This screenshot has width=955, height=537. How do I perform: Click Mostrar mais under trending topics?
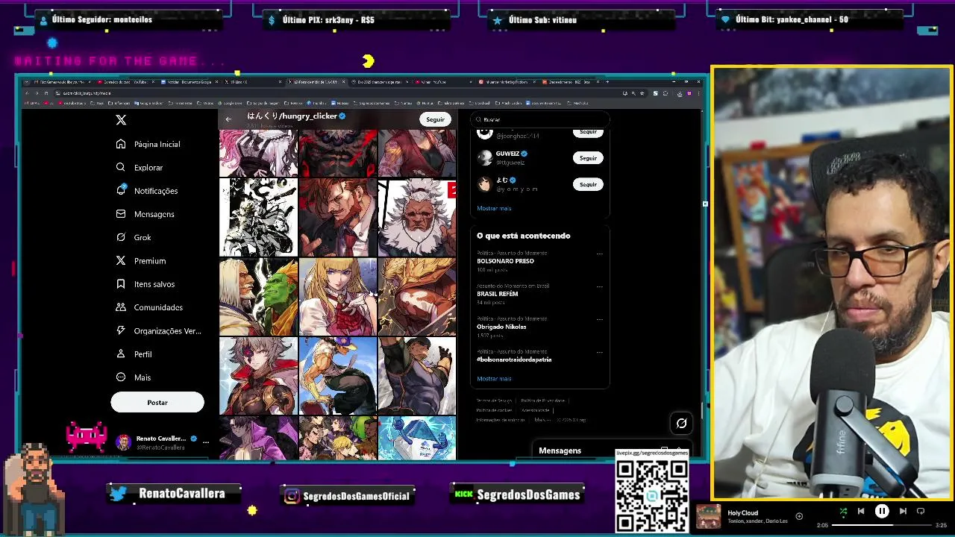(x=494, y=379)
